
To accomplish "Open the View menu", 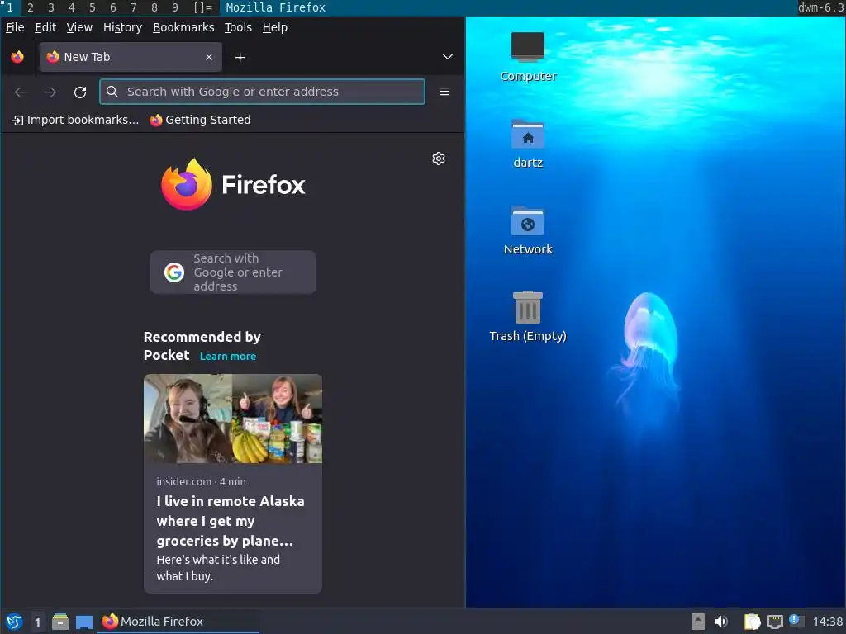I will coord(79,27).
